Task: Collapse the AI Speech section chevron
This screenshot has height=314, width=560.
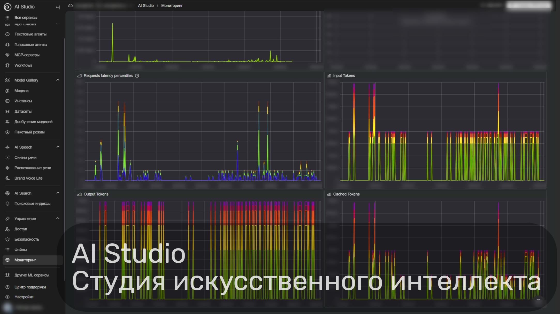Action: coord(58,147)
